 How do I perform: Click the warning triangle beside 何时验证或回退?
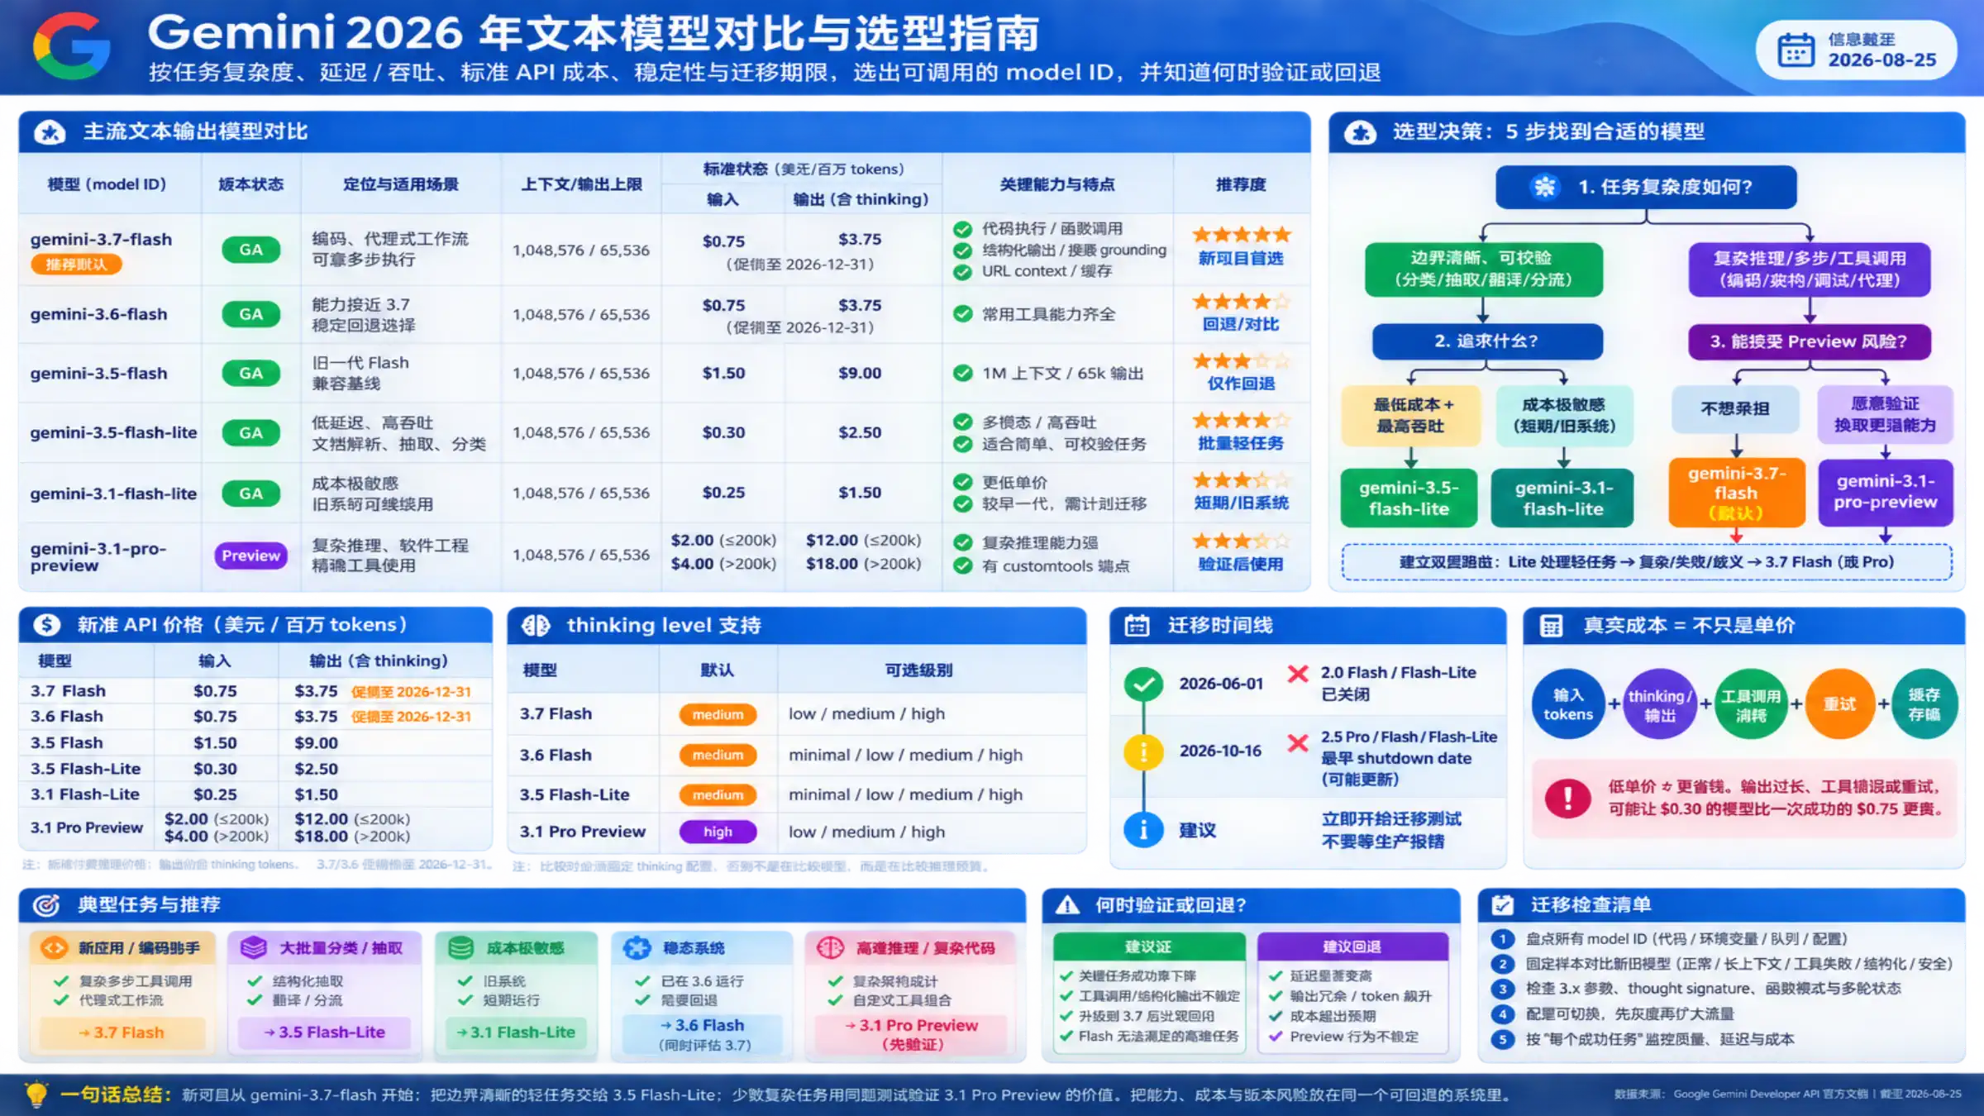[x=1067, y=905]
